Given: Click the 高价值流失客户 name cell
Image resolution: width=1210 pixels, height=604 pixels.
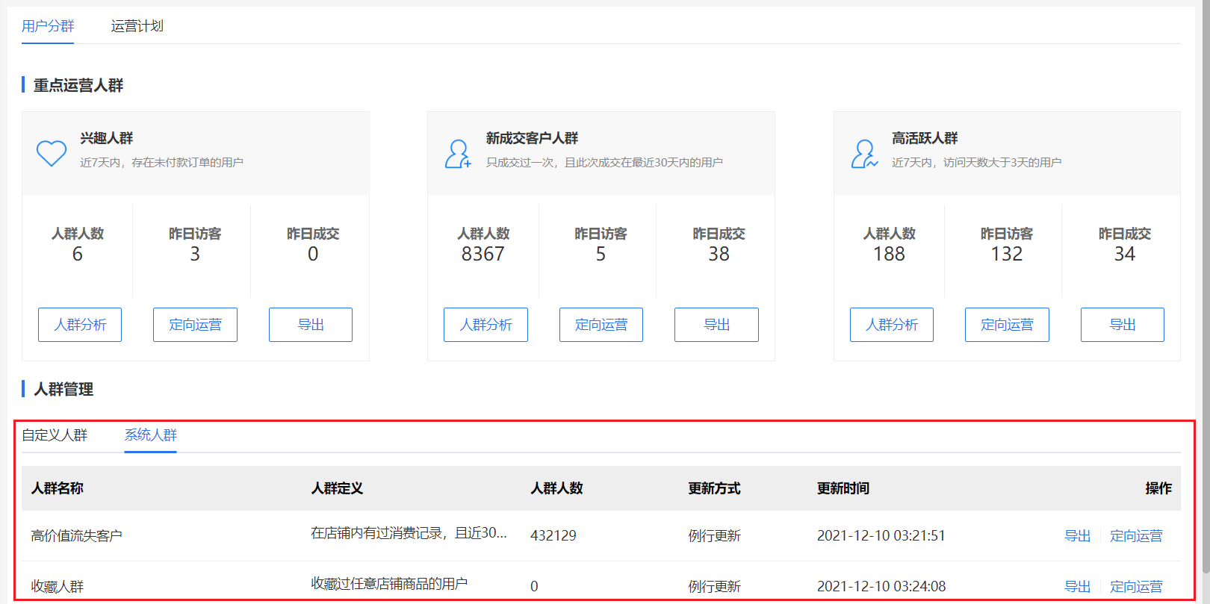Looking at the screenshot, I should click(x=76, y=536).
